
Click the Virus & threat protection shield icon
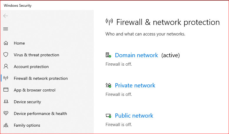tap(6, 55)
